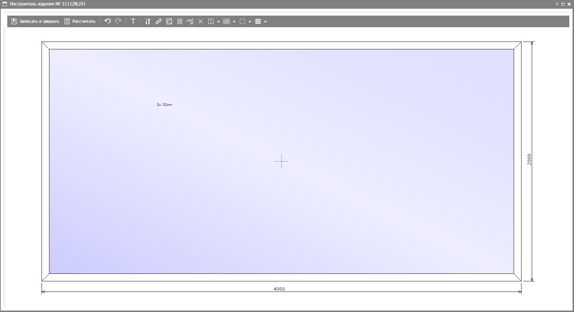Click the chain link icon
The height and width of the screenshot is (312, 574).
point(159,21)
